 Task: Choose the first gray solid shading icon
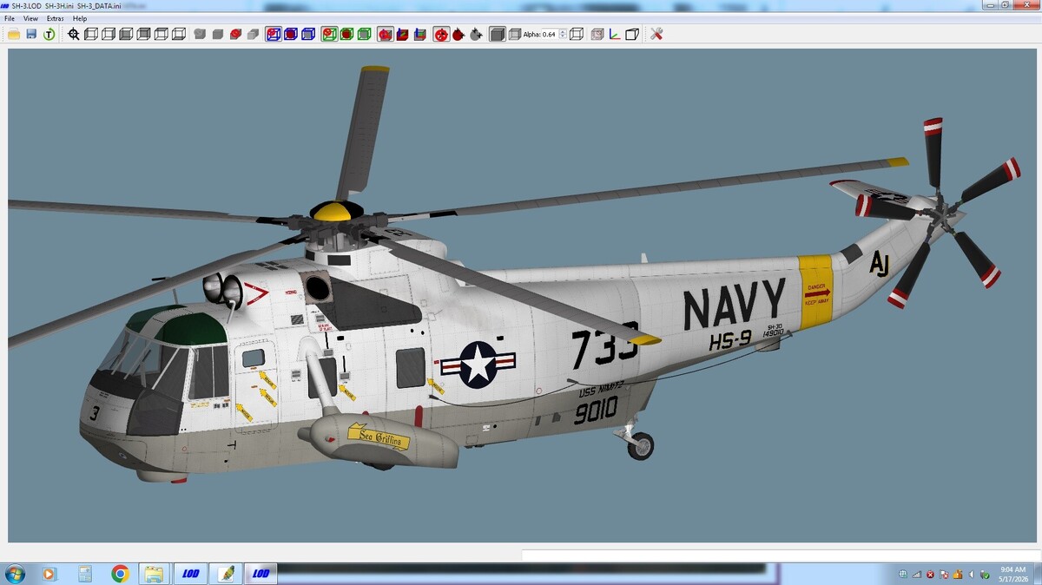[200, 34]
